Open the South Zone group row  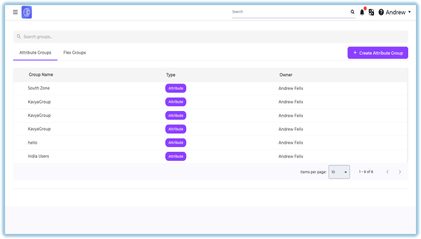[210, 88]
